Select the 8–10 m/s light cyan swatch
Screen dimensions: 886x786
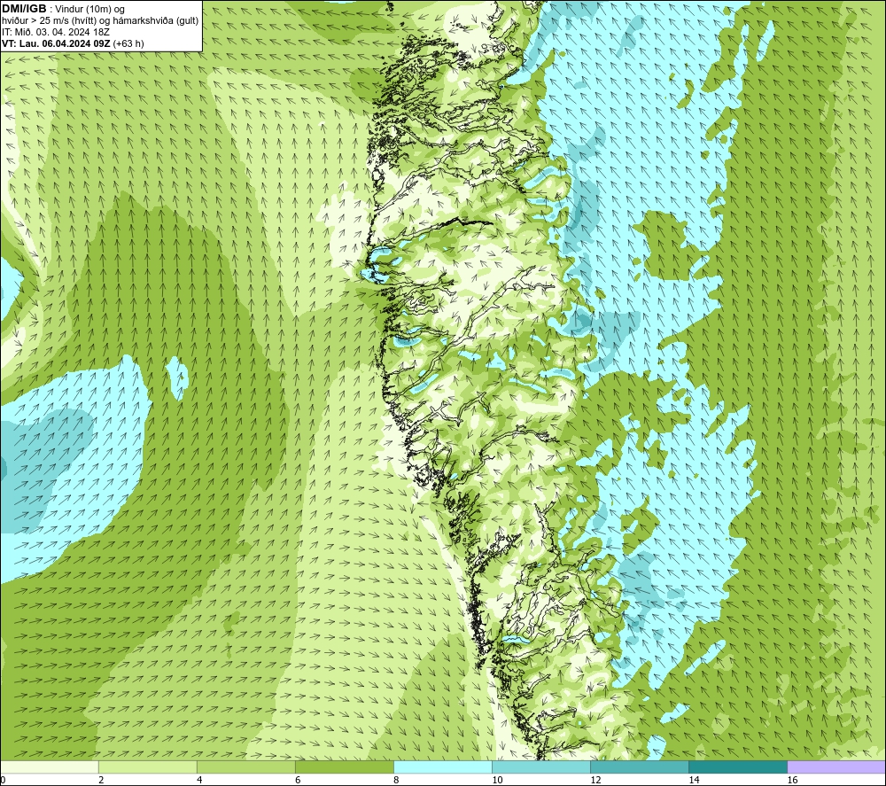[x=442, y=767]
